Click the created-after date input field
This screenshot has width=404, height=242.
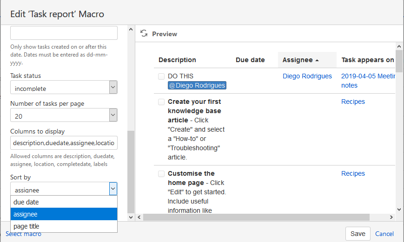pos(64,33)
